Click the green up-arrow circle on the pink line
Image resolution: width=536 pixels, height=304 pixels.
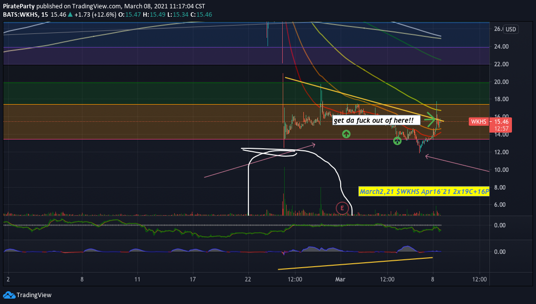(397, 140)
